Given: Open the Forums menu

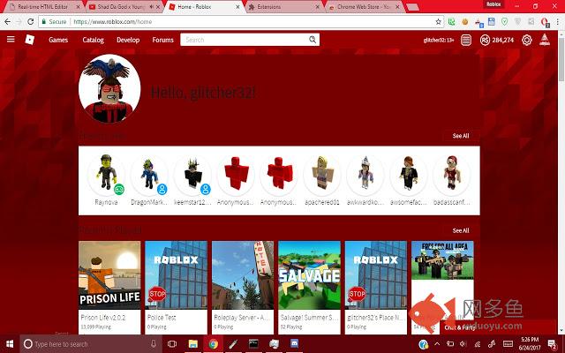Looking at the screenshot, I should click(162, 40).
